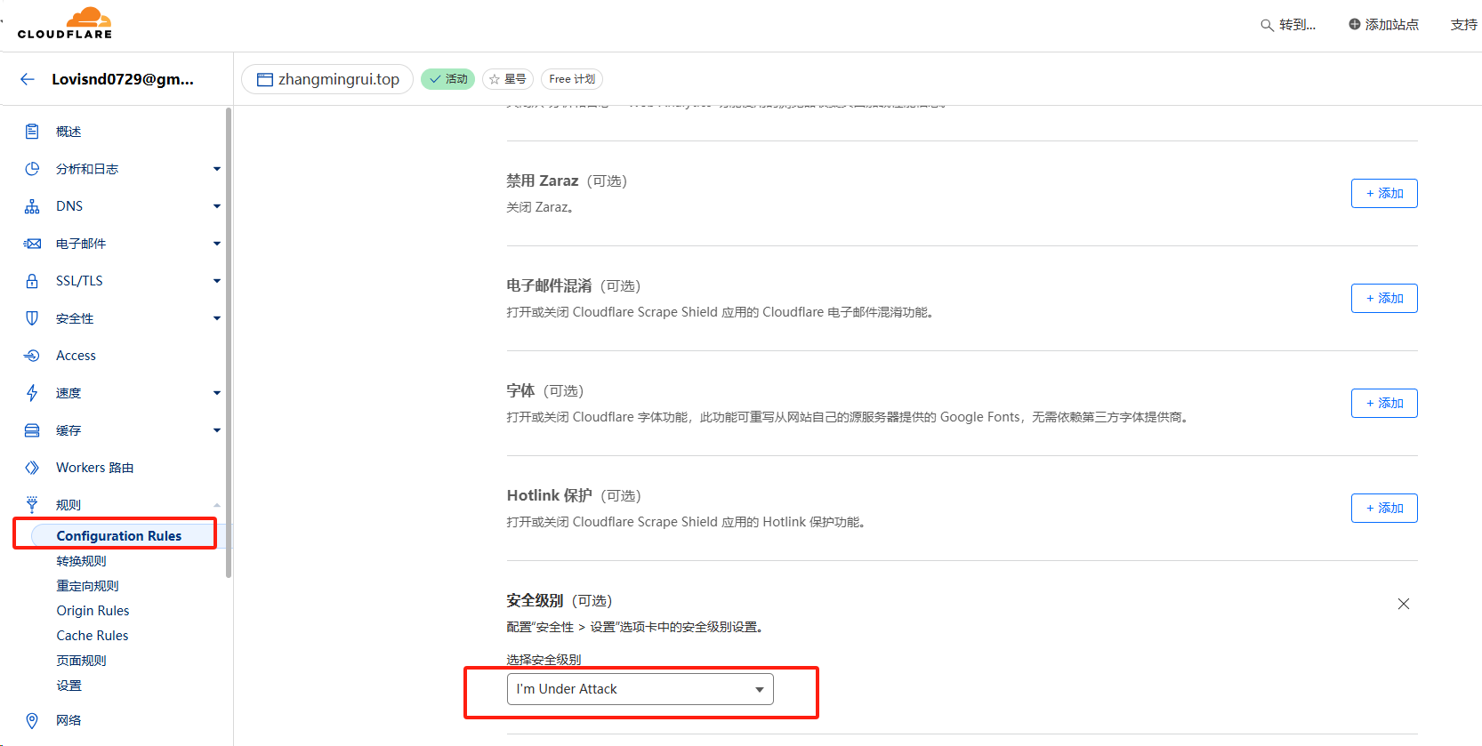Click the 安全性 shield icon
Image resolution: width=1482 pixels, height=746 pixels.
[x=32, y=318]
